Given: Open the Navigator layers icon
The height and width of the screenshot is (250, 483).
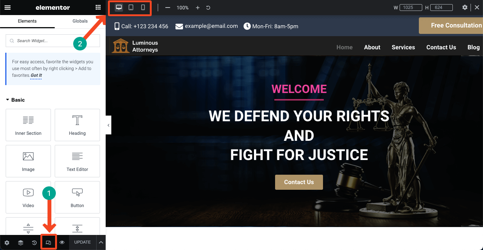Looking at the screenshot, I should [x=21, y=243].
